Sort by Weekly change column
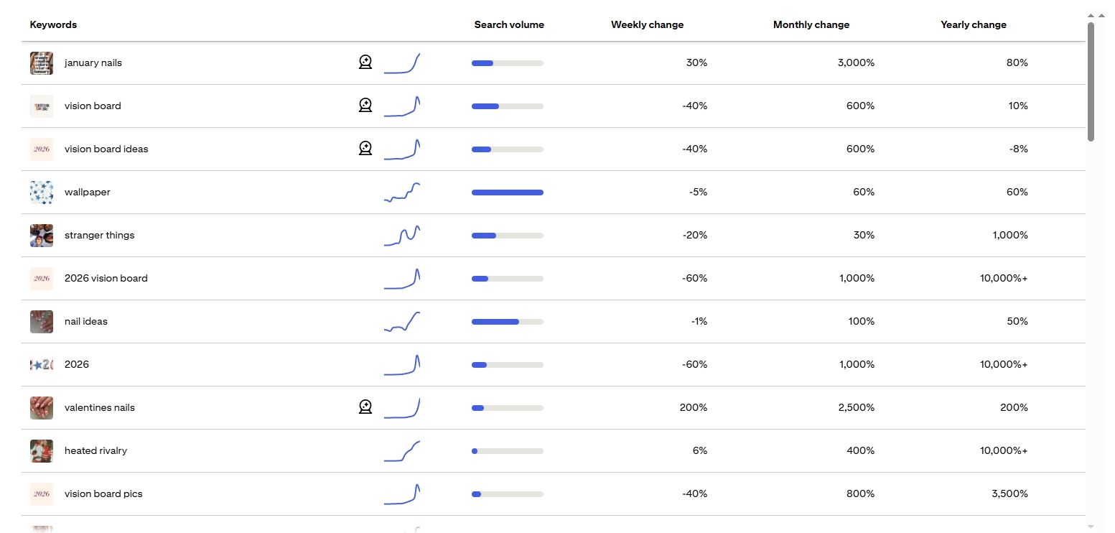The height and width of the screenshot is (533, 1115). (x=647, y=24)
